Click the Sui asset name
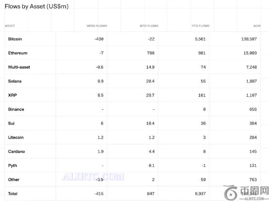The height and width of the screenshot is (201, 269). pos(11,123)
